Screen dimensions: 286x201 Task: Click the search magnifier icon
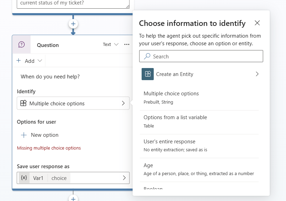coord(147,56)
